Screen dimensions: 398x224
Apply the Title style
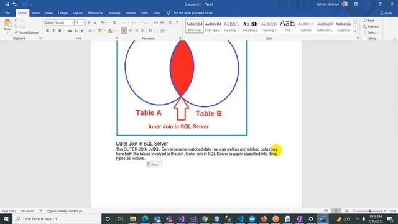(287, 26)
